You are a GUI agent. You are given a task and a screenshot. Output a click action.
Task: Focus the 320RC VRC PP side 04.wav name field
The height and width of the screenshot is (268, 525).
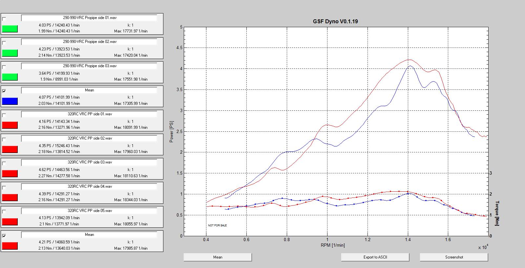click(x=89, y=186)
